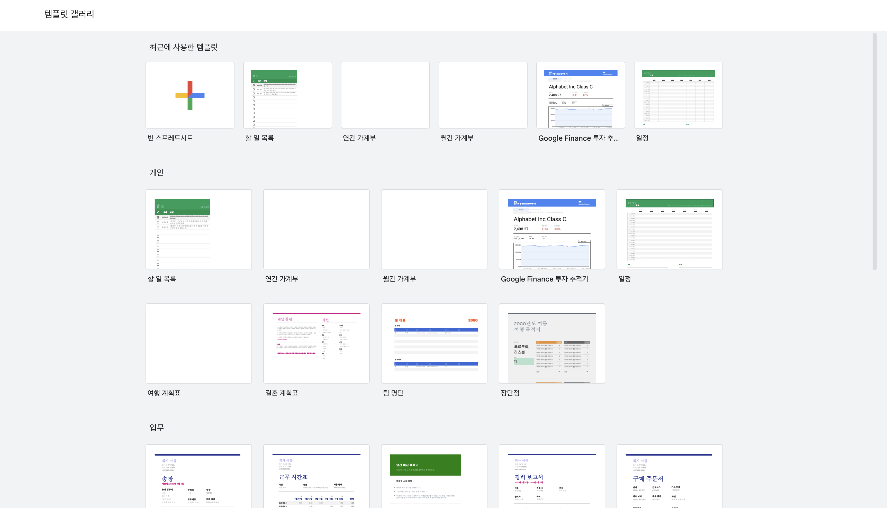Click the 빈 스프레드시트 label text
This screenshot has height=508, width=887.
pos(170,138)
